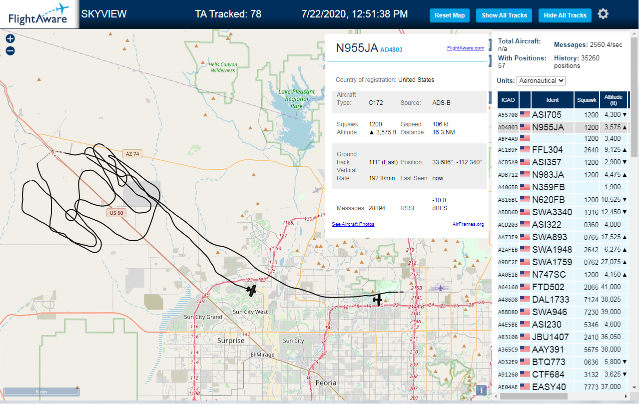Viewport: 639px width, 404px height.
Task: Click the Lake Pleasant Regional Park label
Action: pos(297,99)
